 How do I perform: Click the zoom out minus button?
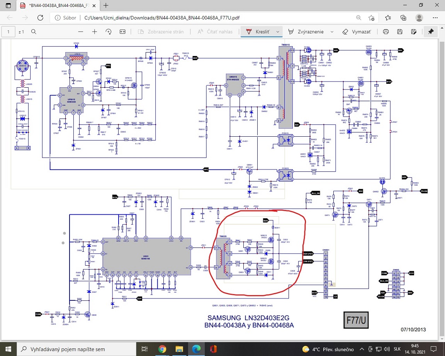tap(80, 32)
